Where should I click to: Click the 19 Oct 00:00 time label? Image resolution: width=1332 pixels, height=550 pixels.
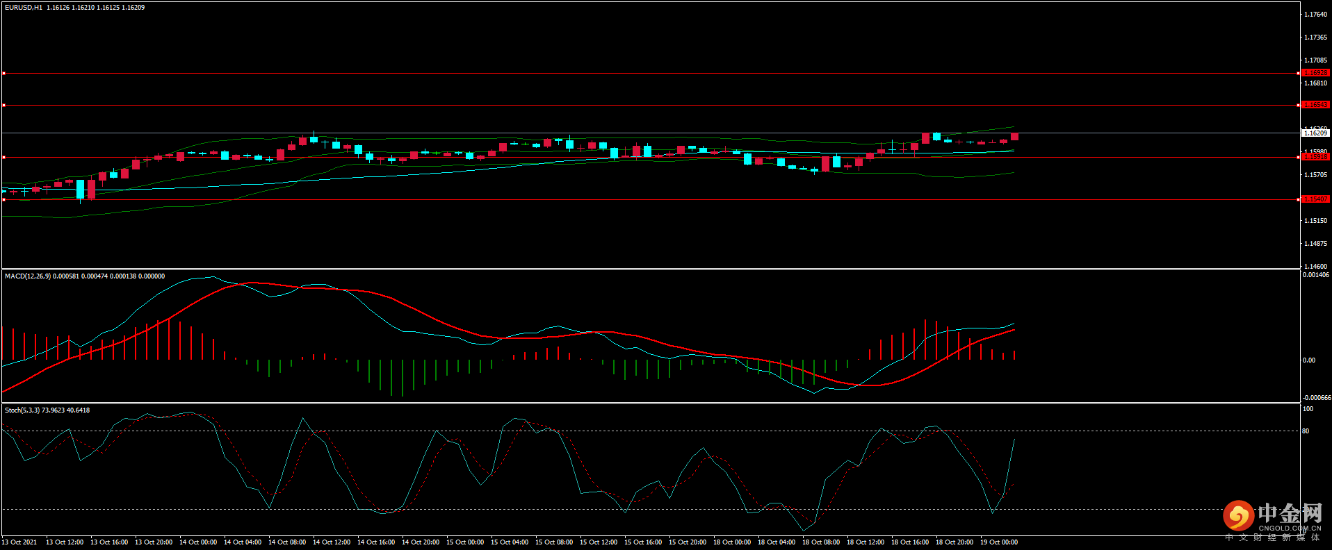(x=999, y=542)
